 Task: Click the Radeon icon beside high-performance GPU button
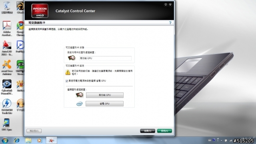pos(80,95)
